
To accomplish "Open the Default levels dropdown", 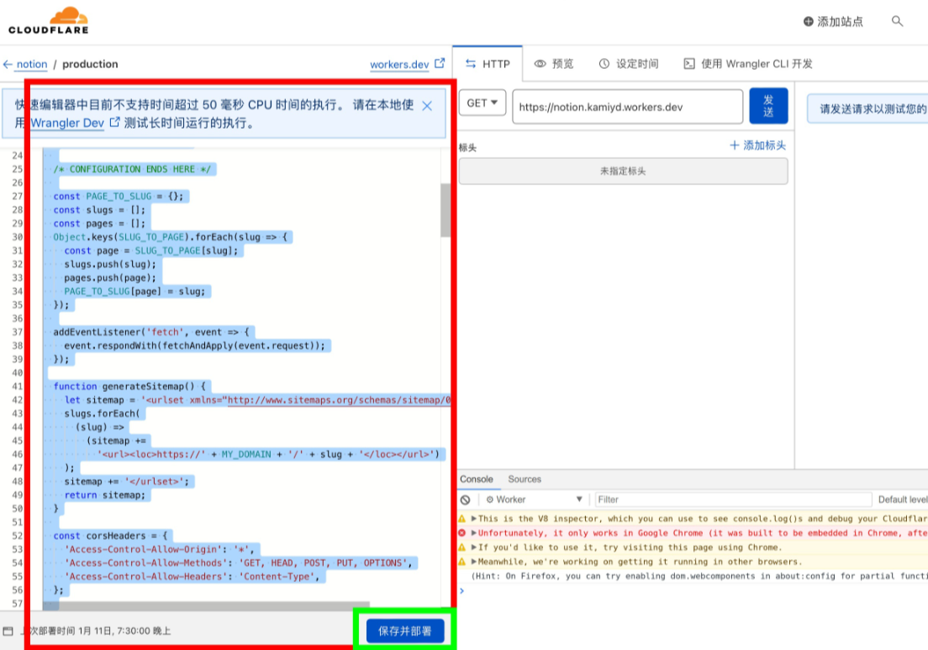I will tap(903, 499).
